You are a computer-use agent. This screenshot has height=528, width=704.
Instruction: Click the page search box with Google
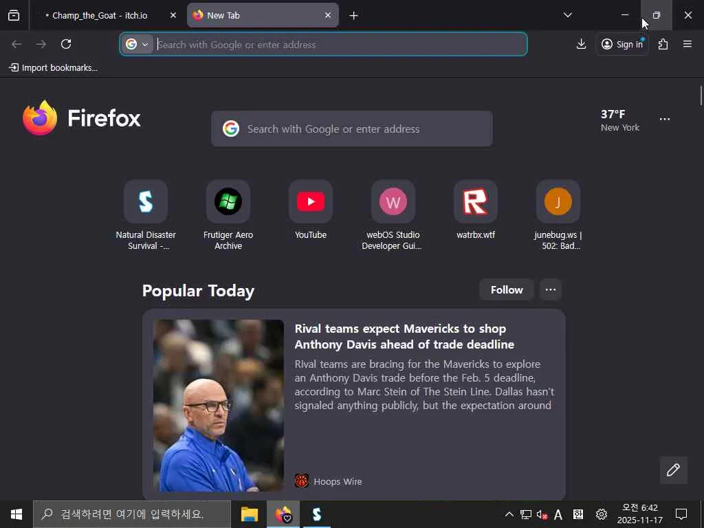click(x=351, y=129)
